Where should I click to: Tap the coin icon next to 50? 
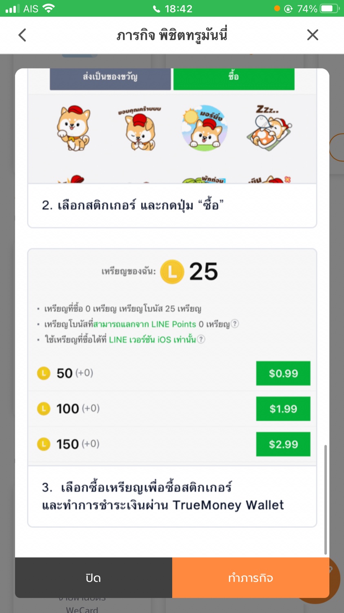(x=44, y=373)
